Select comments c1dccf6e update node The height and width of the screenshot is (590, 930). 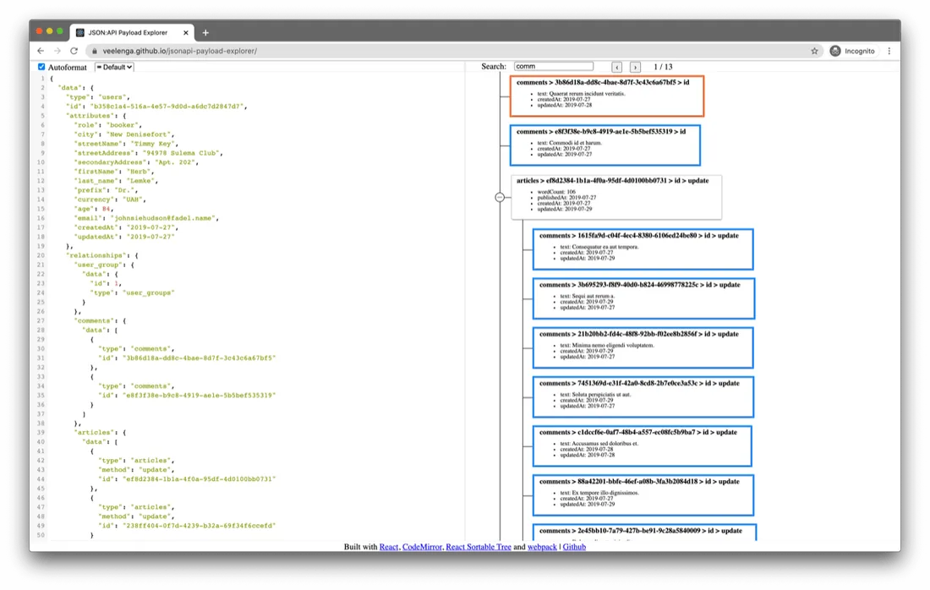click(643, 446)
